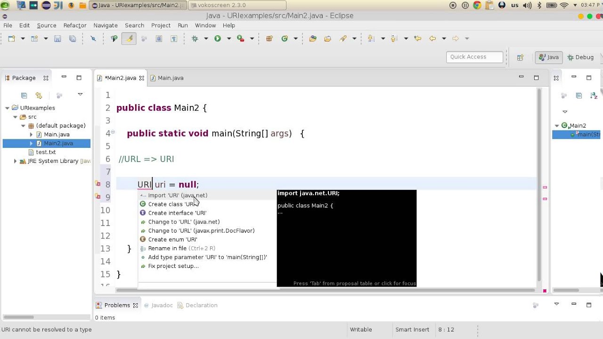603x339 pixels.
Task: Click the Save toolbar icon
Action: (57, 39)
